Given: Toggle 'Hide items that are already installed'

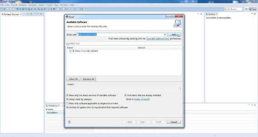Looking at the screenshot, I should [125, 95].
